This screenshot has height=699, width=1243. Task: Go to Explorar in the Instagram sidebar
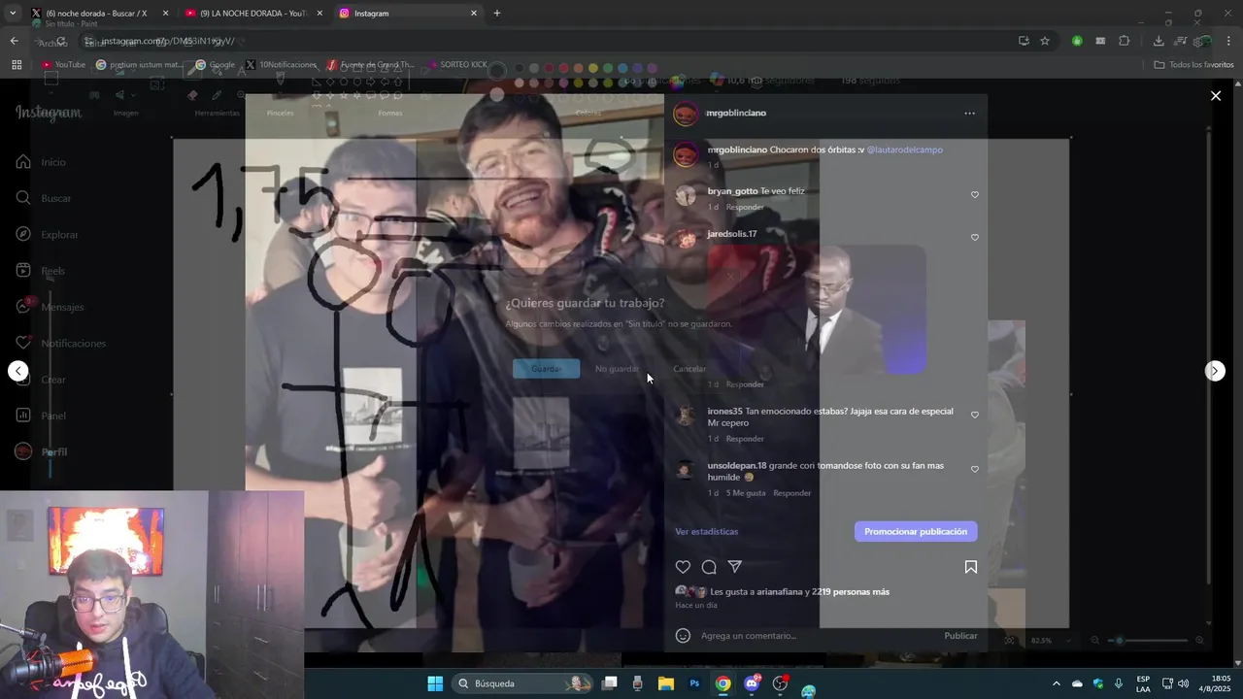click(47, 235)
